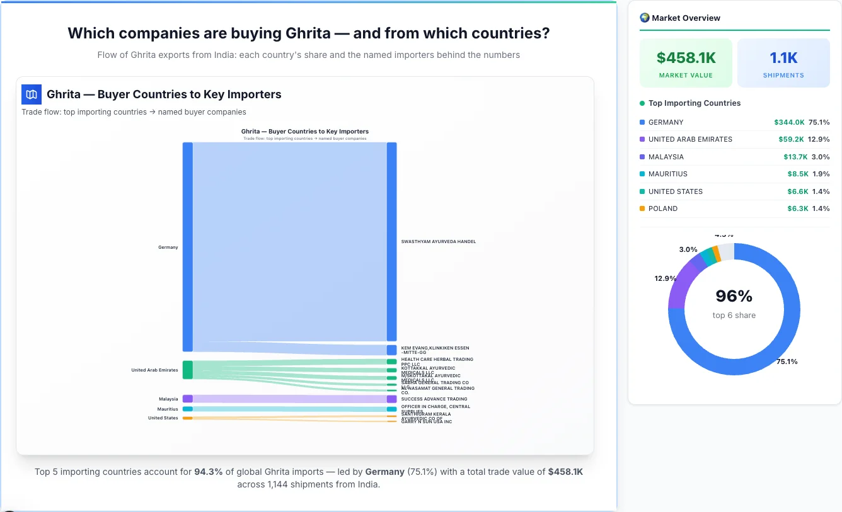Click the blue legend square beside GERMANY
Viewport: 842px width, 512px height.
pyautogui.click(x=643, y=122)
